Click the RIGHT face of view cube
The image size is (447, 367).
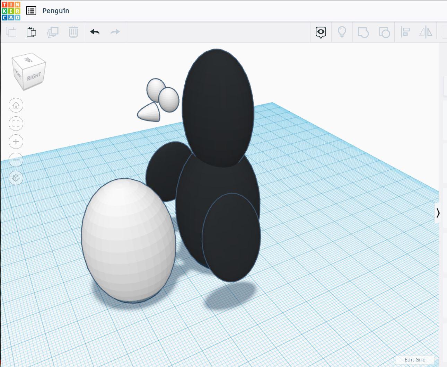(x=34, y=77)
